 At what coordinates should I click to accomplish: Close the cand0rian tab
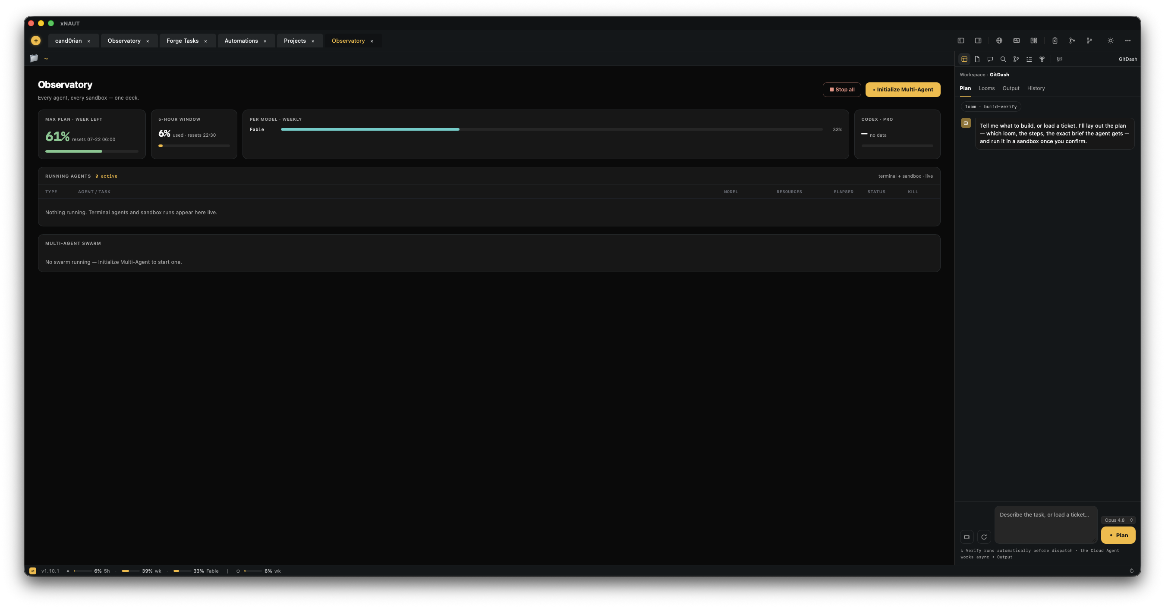[88, 41]
